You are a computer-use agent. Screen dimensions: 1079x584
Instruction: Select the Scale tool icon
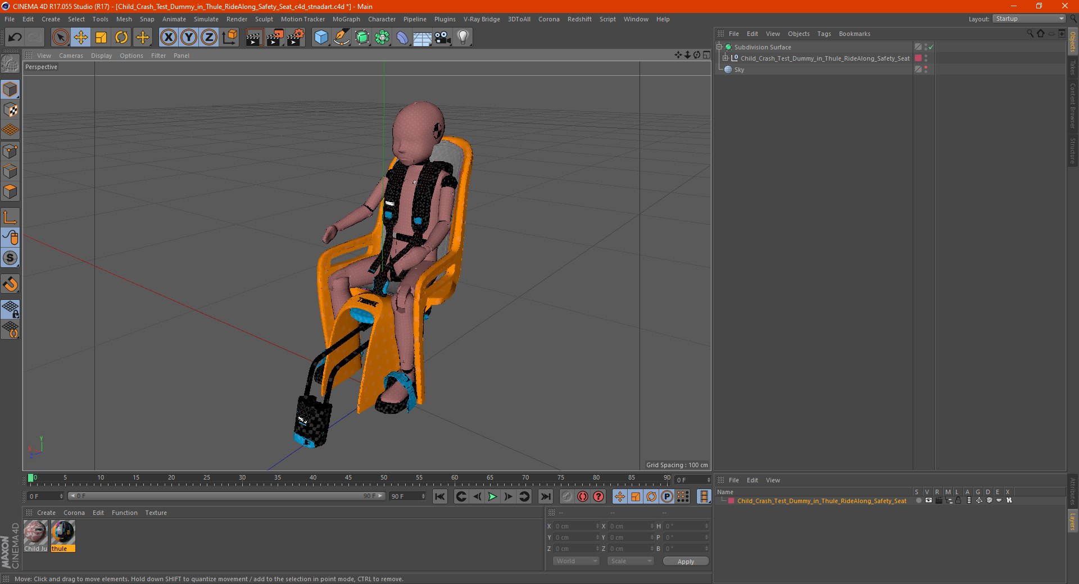[101, 38]
